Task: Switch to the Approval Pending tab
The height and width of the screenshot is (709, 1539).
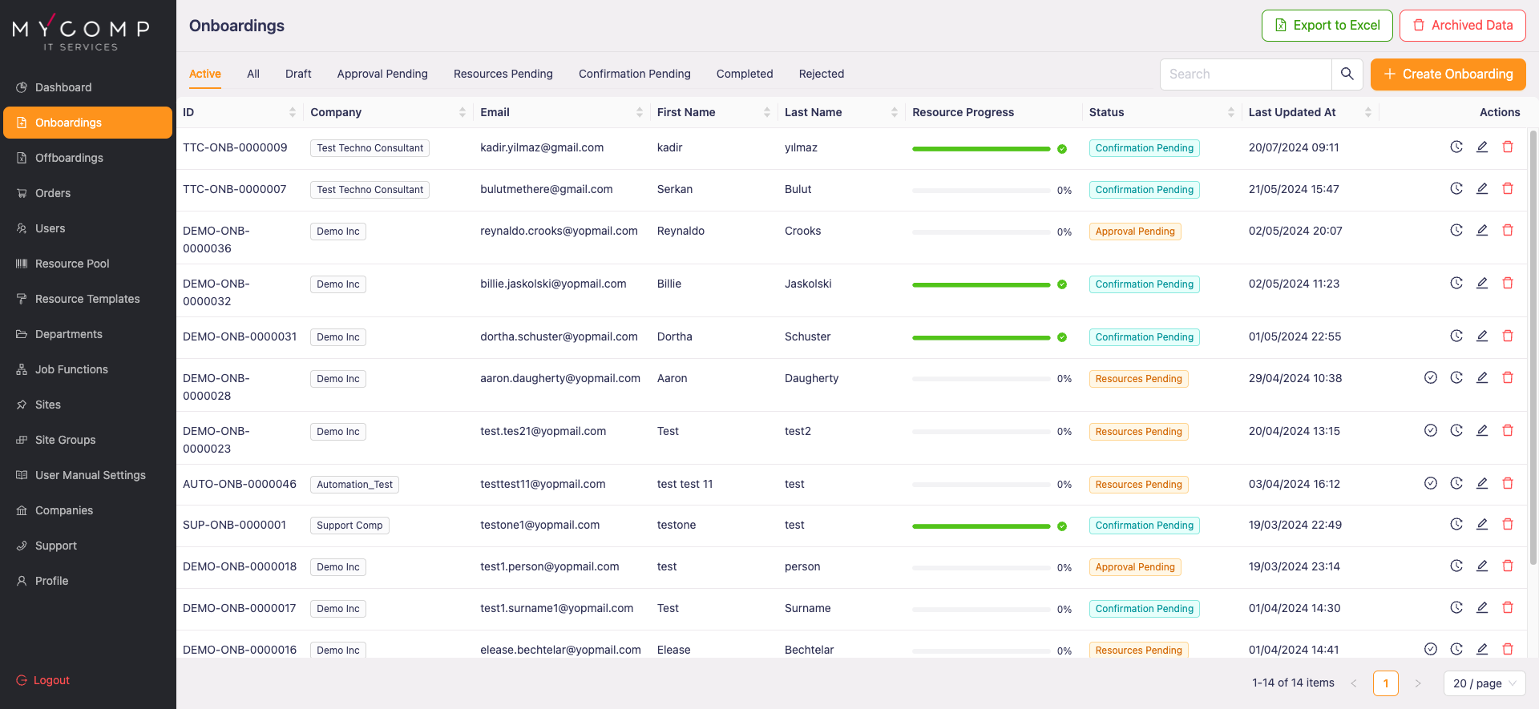Action: tap(382, 74)
